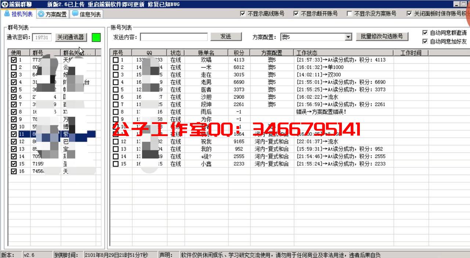470x258 pixels.
Task: Check group row 2 使用 checkbox
Action: pyautogui.click(x=14, y=67)
